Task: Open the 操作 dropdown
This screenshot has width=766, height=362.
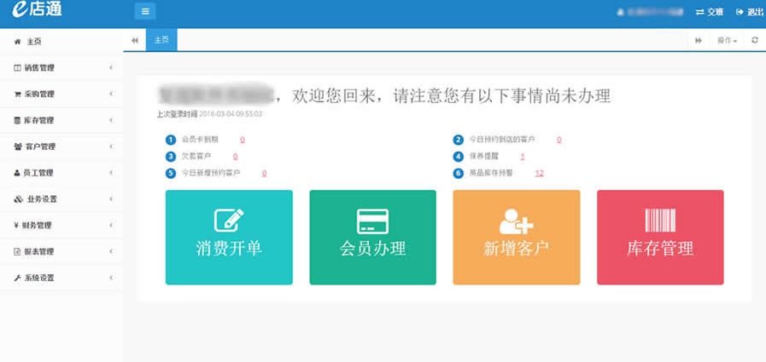Action: click(727, 40)
